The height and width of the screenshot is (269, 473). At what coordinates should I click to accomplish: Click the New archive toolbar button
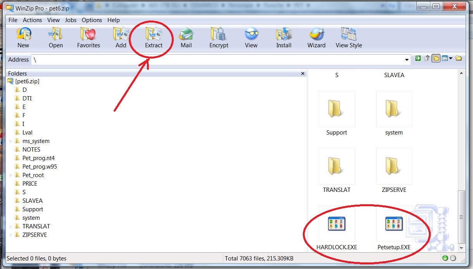23,38
